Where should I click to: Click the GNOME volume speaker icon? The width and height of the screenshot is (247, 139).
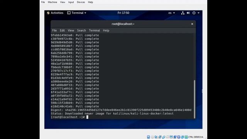tap(188, 13)
